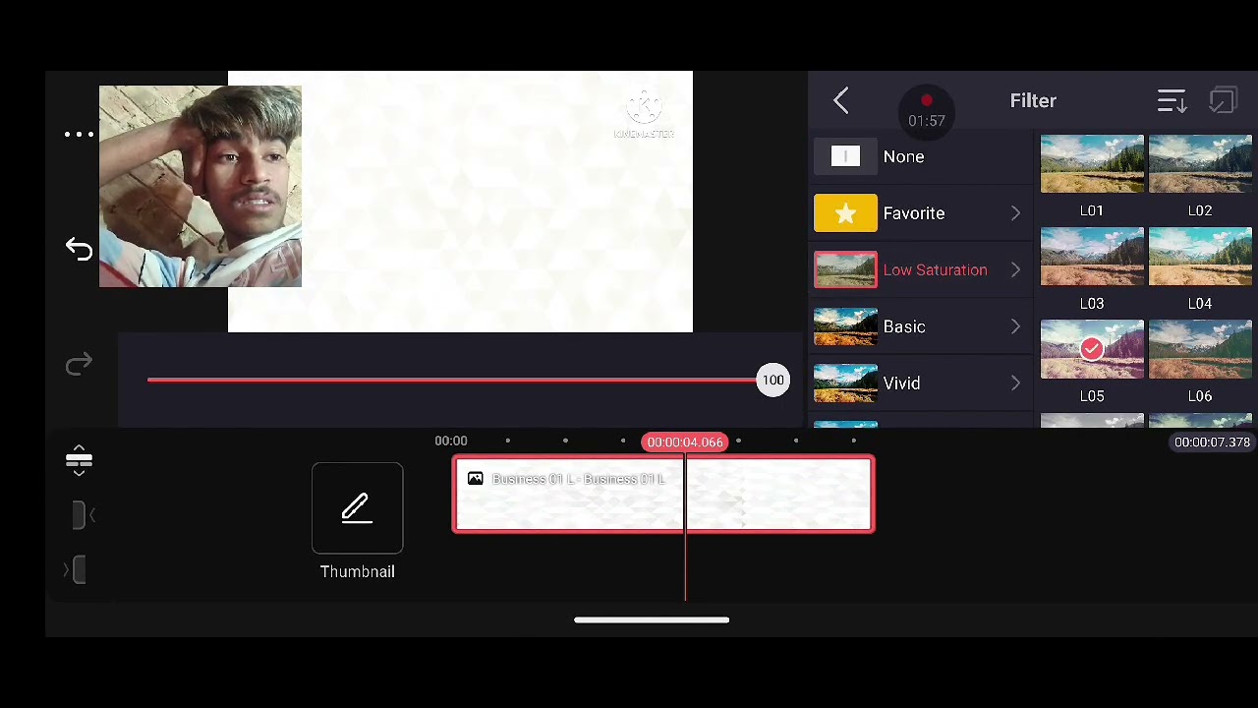Open the Low Saturation category
The width and height of the screenshot is (1258, 708).
(x=922, y=269)
